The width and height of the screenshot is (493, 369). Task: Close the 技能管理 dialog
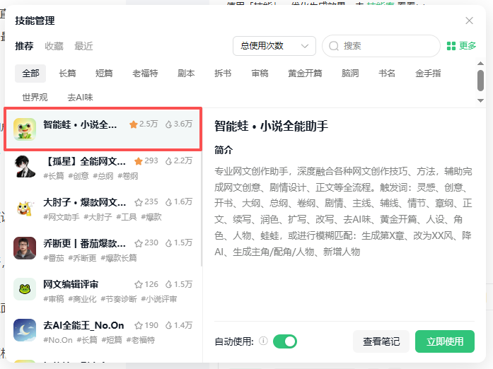tap(469, 20)
